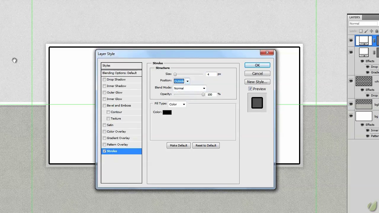Open the Position dropdown
The image size is (379, 213).
[182, 81]
